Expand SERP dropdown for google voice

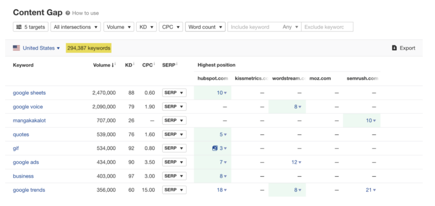tap(174, 107)
